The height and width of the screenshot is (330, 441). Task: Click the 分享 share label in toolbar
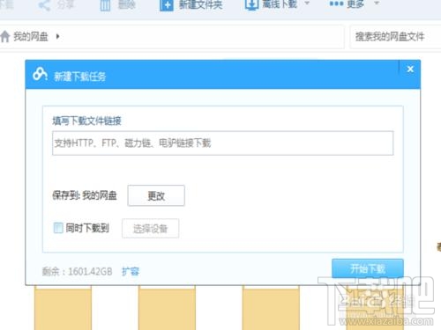click(x=65, y=4)
